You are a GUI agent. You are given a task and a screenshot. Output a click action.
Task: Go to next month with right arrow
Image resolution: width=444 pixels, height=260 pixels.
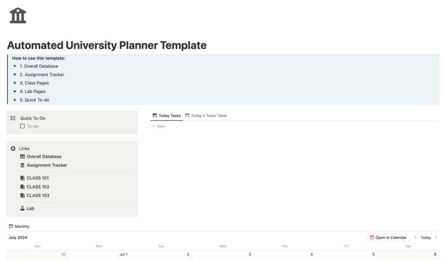[x=436, y=237]
